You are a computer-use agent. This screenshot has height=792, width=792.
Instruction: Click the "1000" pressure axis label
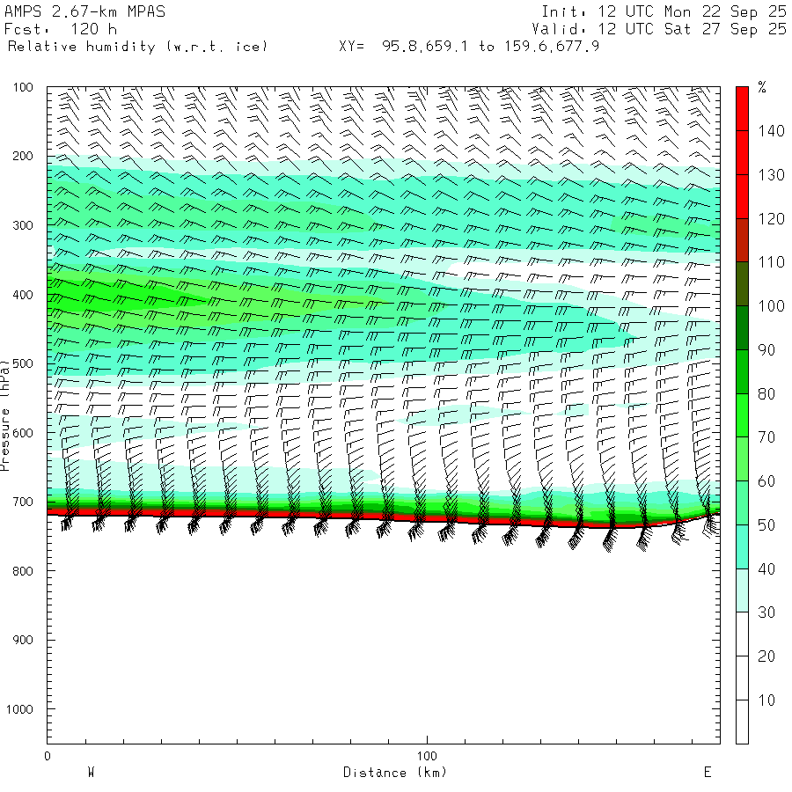(19, 709)
